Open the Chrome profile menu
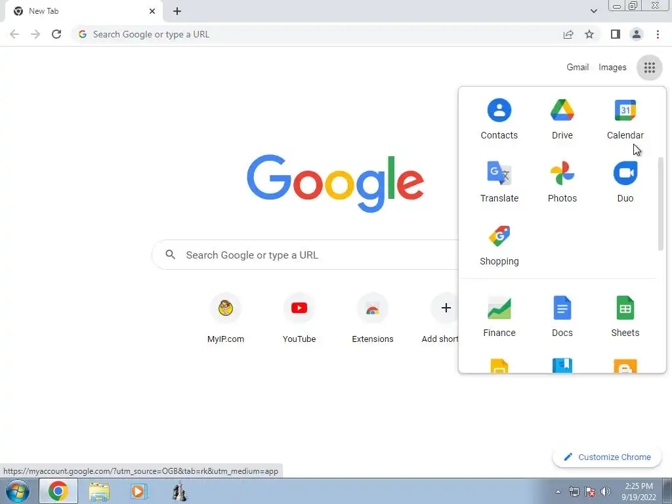 tap(637, 34)
